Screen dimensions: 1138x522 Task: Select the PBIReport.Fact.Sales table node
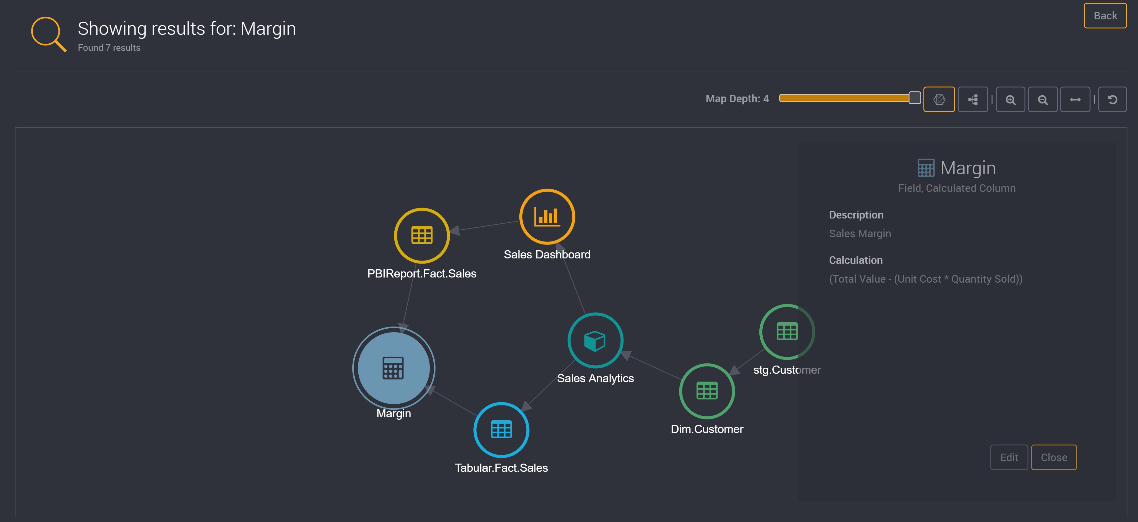422,235
